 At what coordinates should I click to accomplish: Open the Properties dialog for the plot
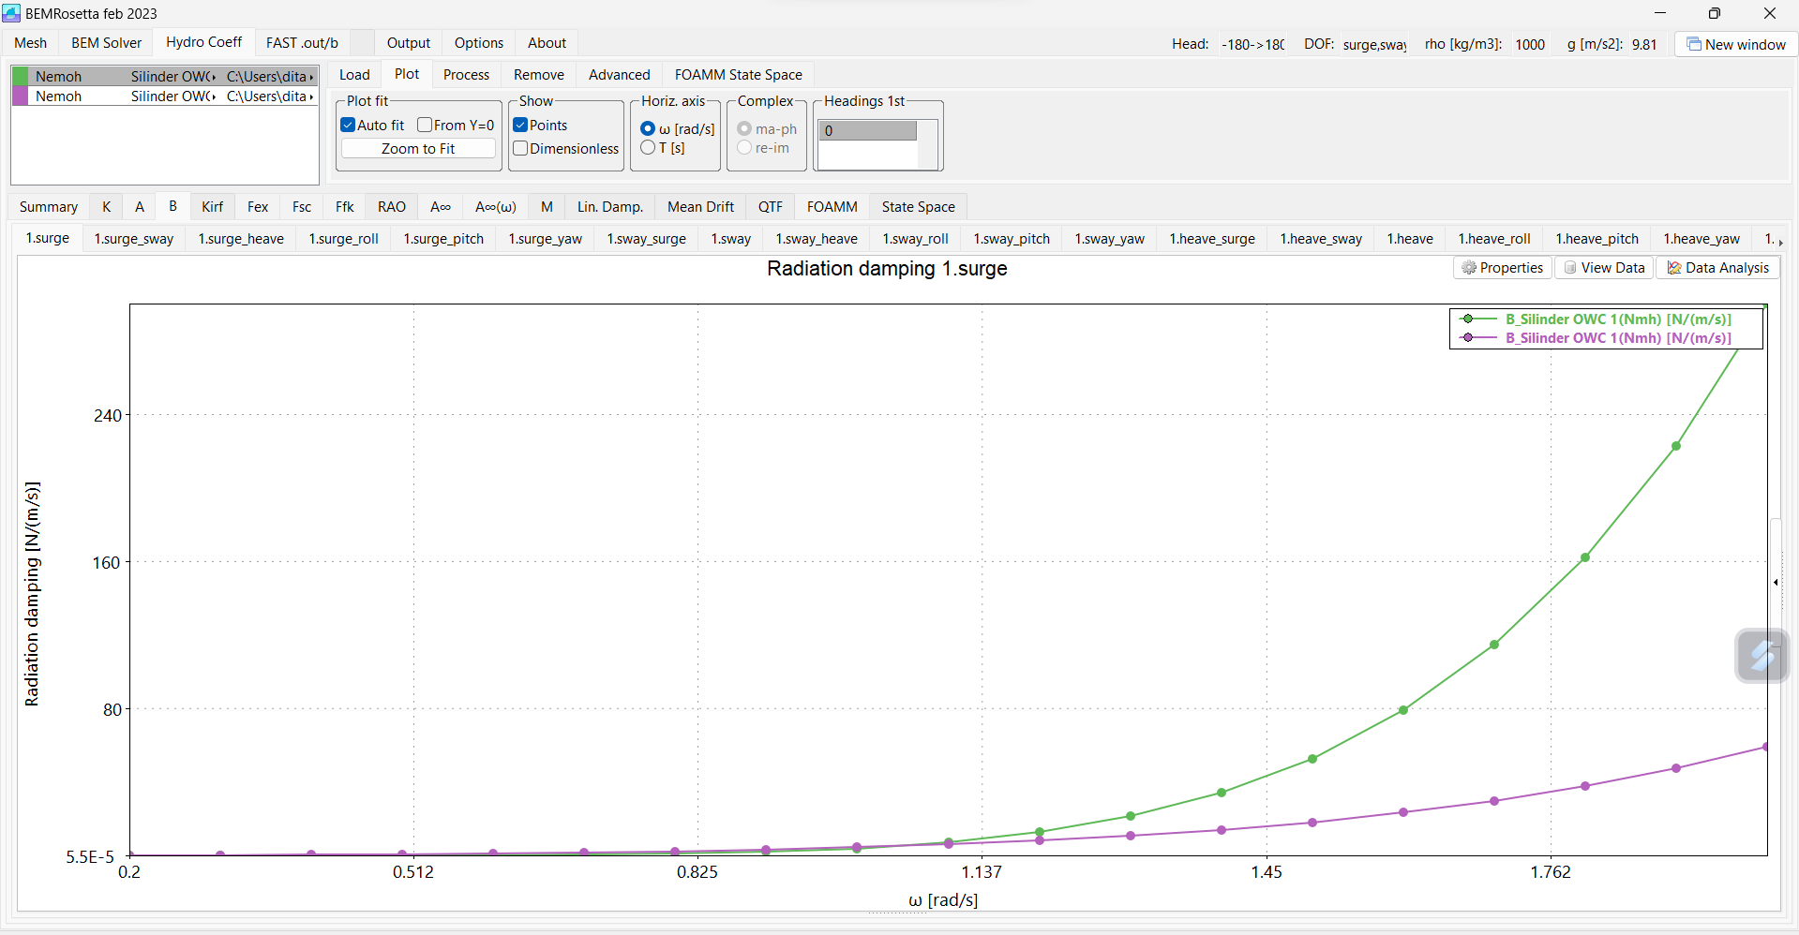coord(1502,267)
